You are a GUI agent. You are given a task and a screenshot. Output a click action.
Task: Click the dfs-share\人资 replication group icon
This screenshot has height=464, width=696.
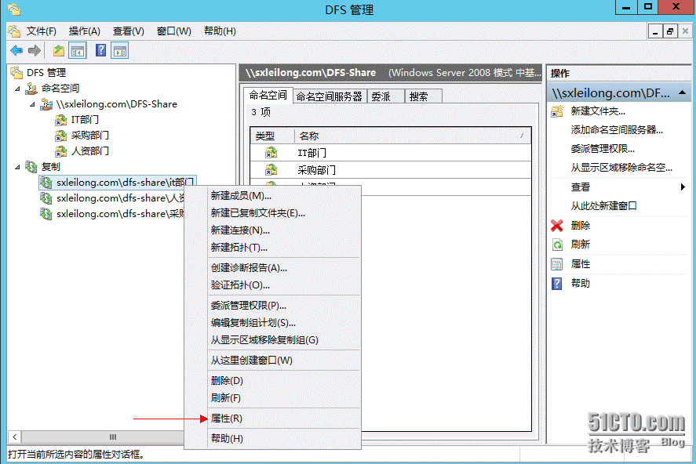(46, 198)
